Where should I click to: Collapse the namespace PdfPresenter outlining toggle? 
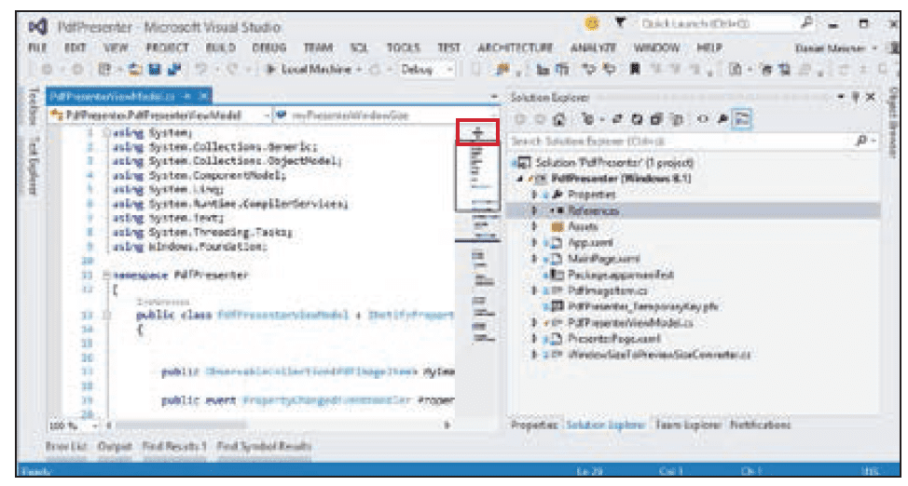pyautogui.click(x=106, y=275)
